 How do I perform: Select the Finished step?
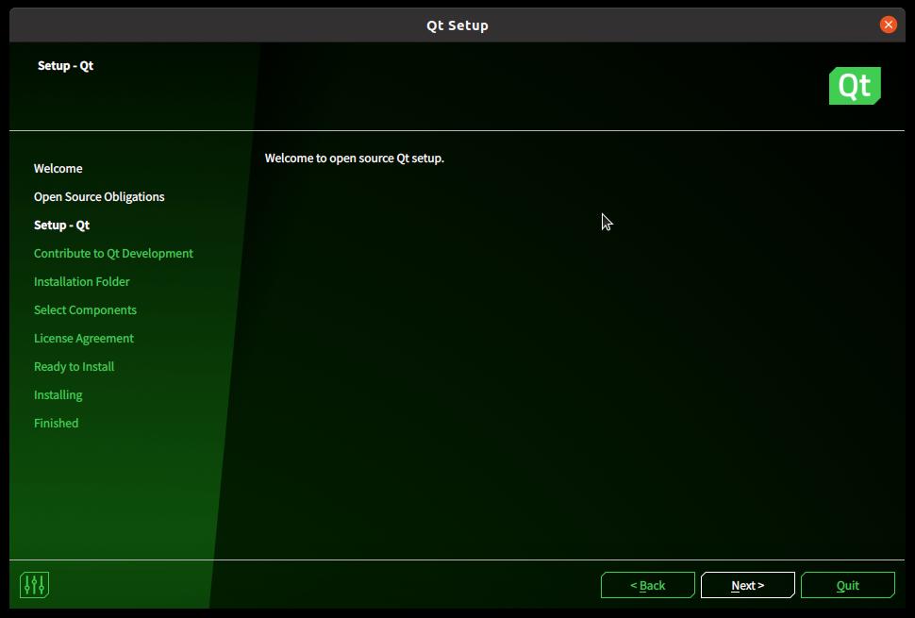pos(56,423)
